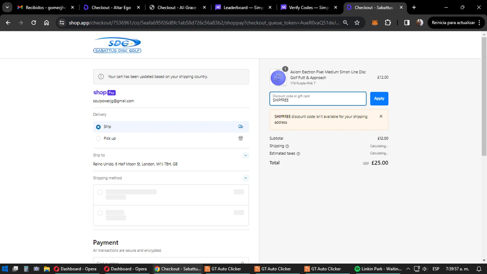Dismiss the SHIPFREE discount error message
Screen dimensions: 487x274
point(381,116)
